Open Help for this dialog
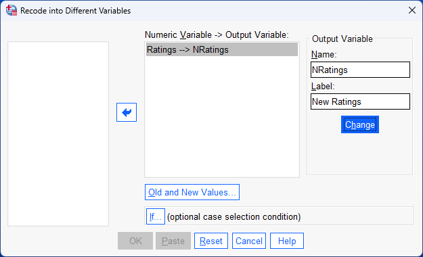Image resolution: width=423 pixels, height=257 pixels. (287, 241)
